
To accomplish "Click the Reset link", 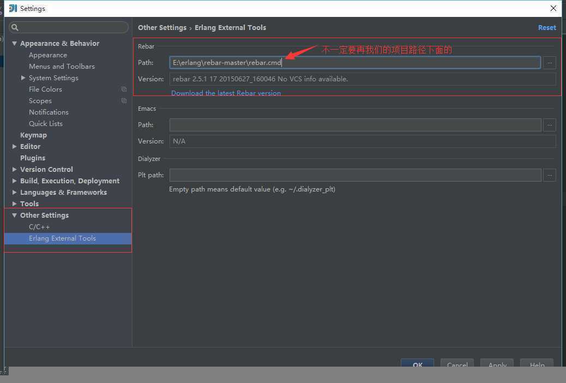I will point(547,28).
